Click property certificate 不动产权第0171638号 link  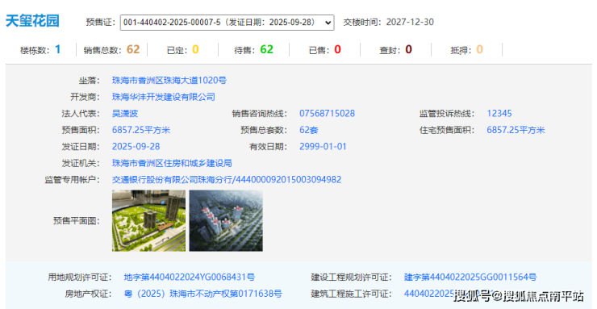point(203,294)
